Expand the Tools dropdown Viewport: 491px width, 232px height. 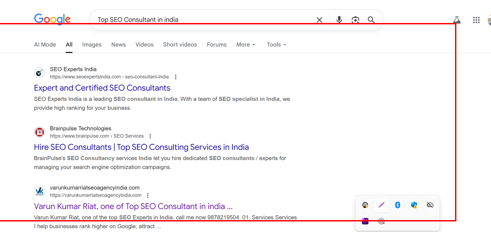[x=276, y=45]
